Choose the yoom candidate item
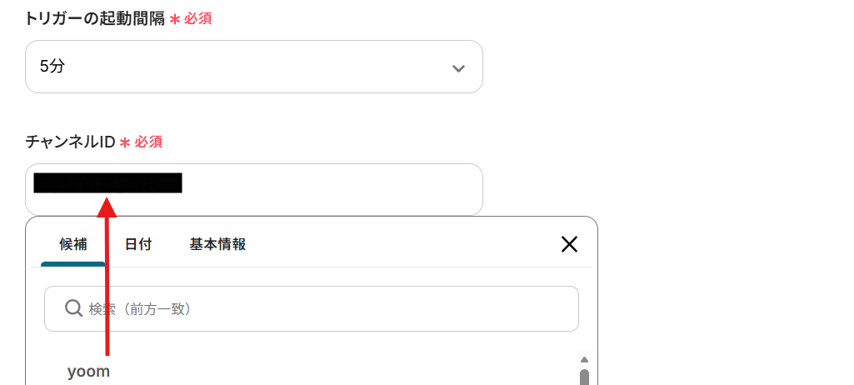This screenshot has height=385, width=854. click(89, 372)
